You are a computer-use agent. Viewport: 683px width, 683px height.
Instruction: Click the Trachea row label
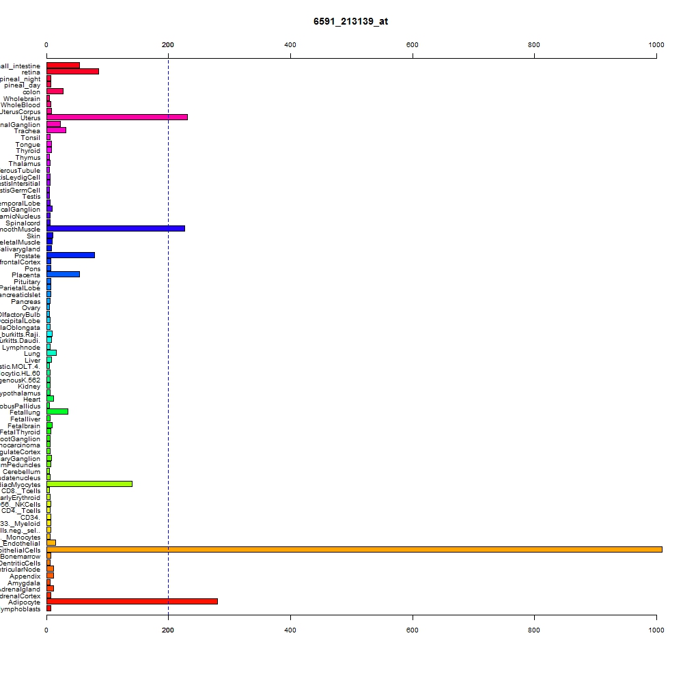point(27,131)
